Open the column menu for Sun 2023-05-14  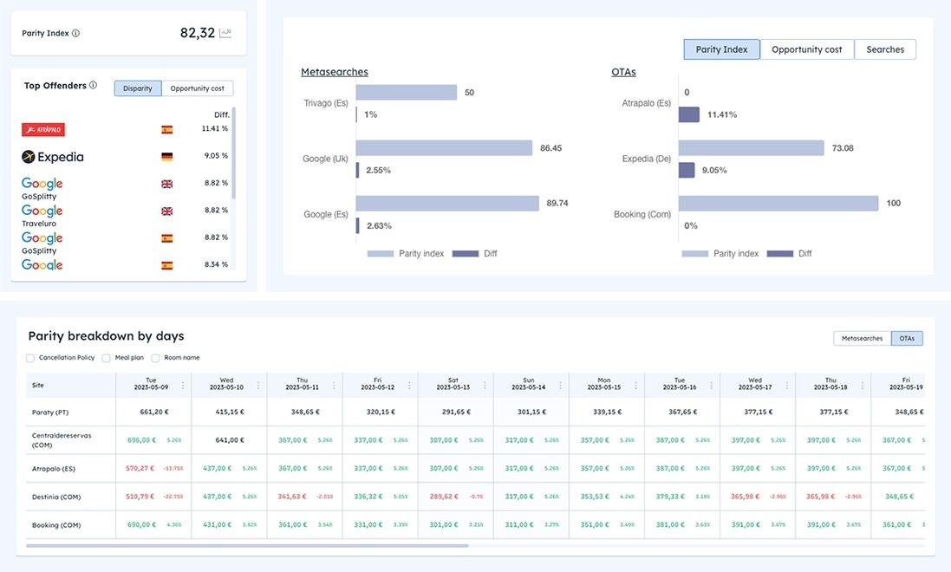click(x=560, y=385)
